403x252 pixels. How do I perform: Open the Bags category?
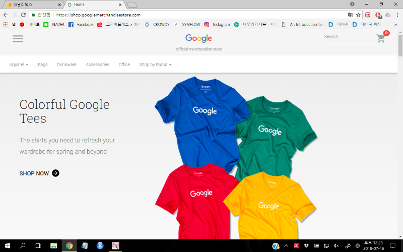click(43, 65)
